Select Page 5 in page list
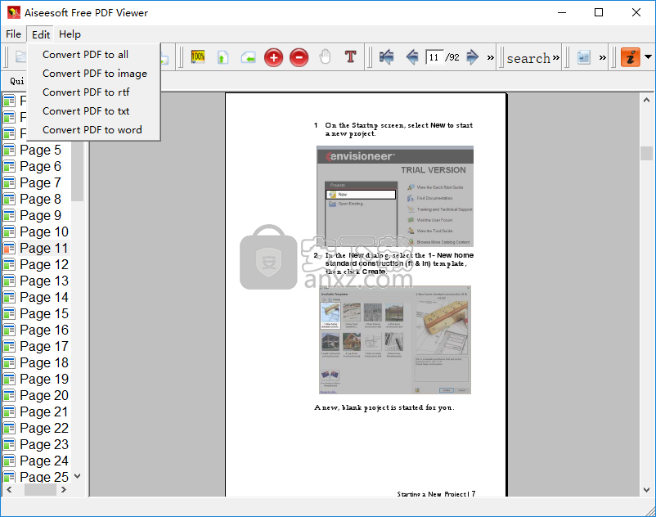This screenshot has width=656, height=517. point(40,150)
